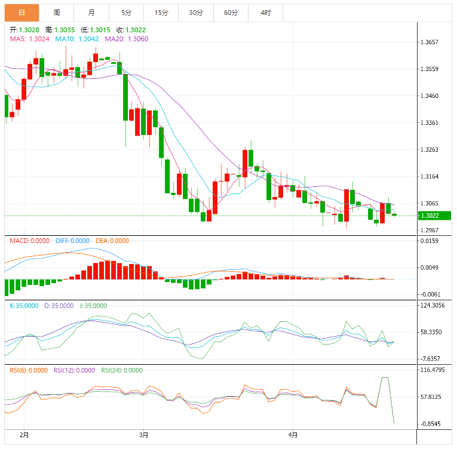Click the 2月 date axis marker
The image size is (457, 449).
(24, 435)
